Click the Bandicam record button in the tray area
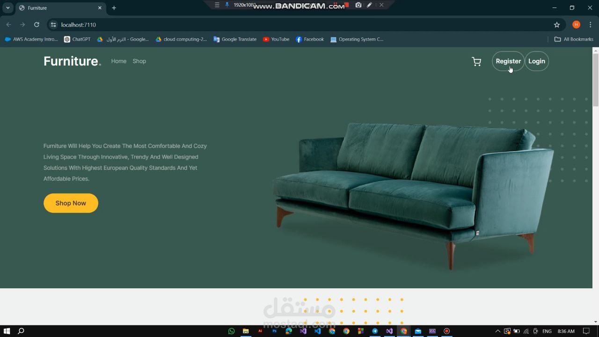This screenshot has width=599, height=337. (446, 331)
